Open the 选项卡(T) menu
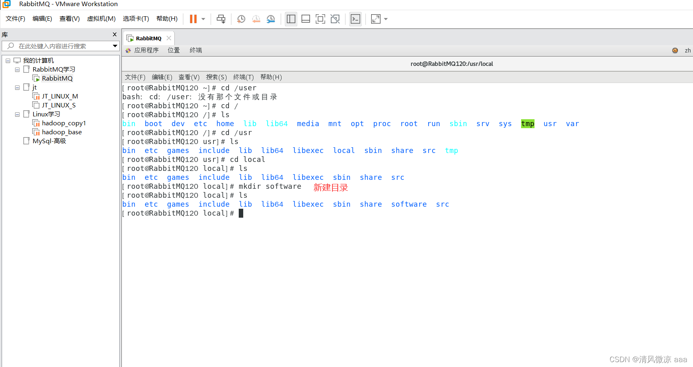The height and width of the screenshot is (367, 693). 136,19
